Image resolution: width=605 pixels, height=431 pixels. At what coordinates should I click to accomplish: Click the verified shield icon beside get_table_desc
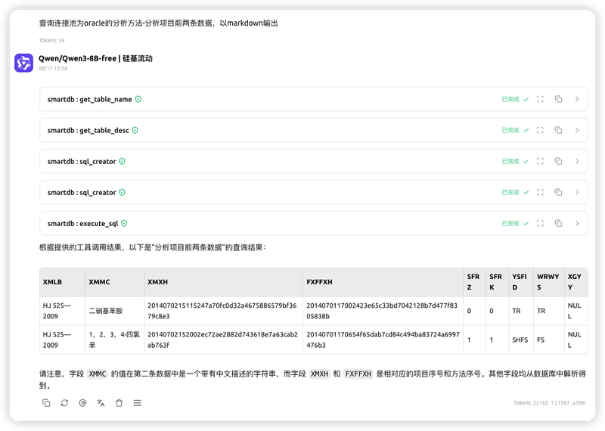(135, 130)
